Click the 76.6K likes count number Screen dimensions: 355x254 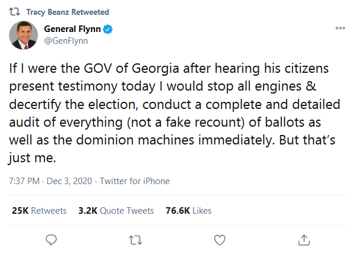pyautogui.click(x=178, y=210)
